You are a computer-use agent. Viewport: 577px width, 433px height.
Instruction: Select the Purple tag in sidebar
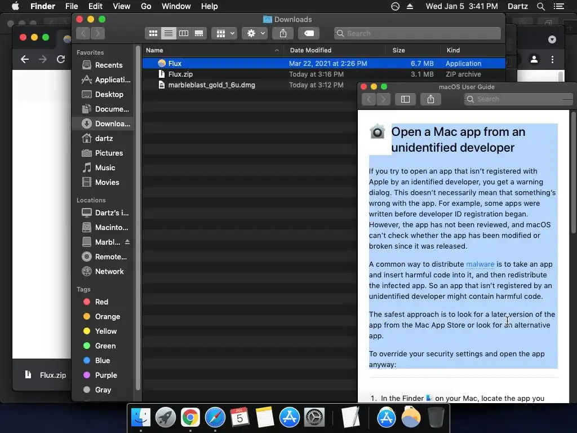(x=103, y=375)
